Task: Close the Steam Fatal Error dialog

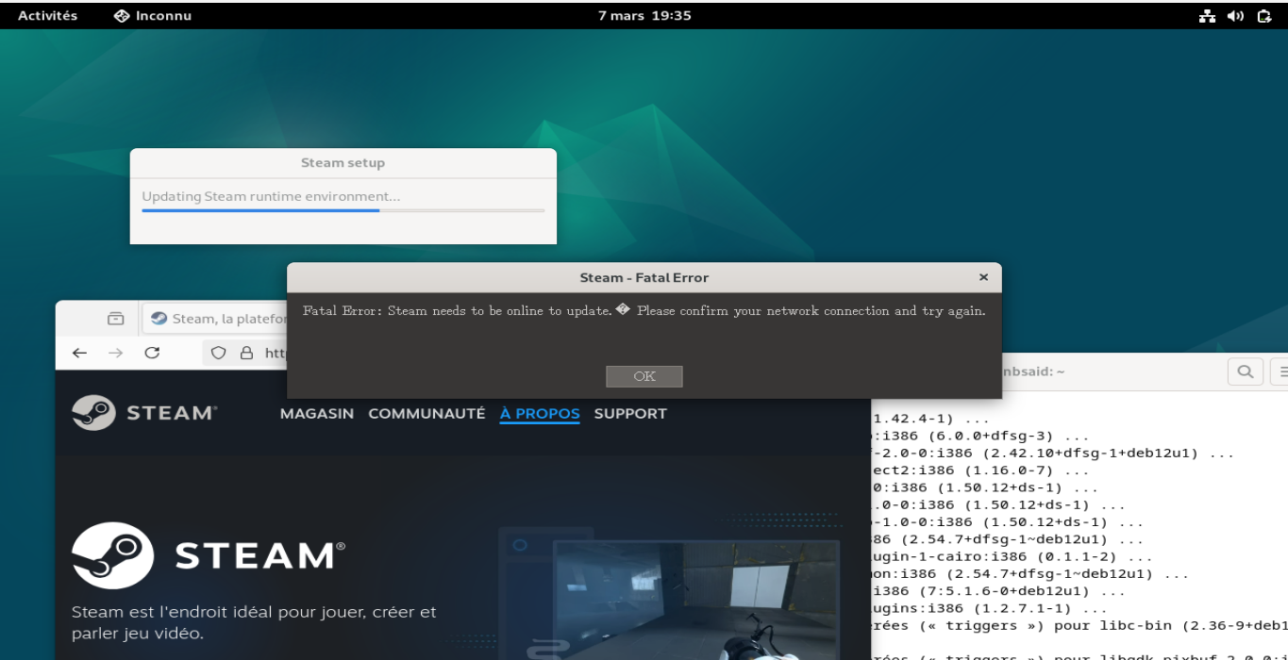Action: pyautogui.click(x=983, y=277)
